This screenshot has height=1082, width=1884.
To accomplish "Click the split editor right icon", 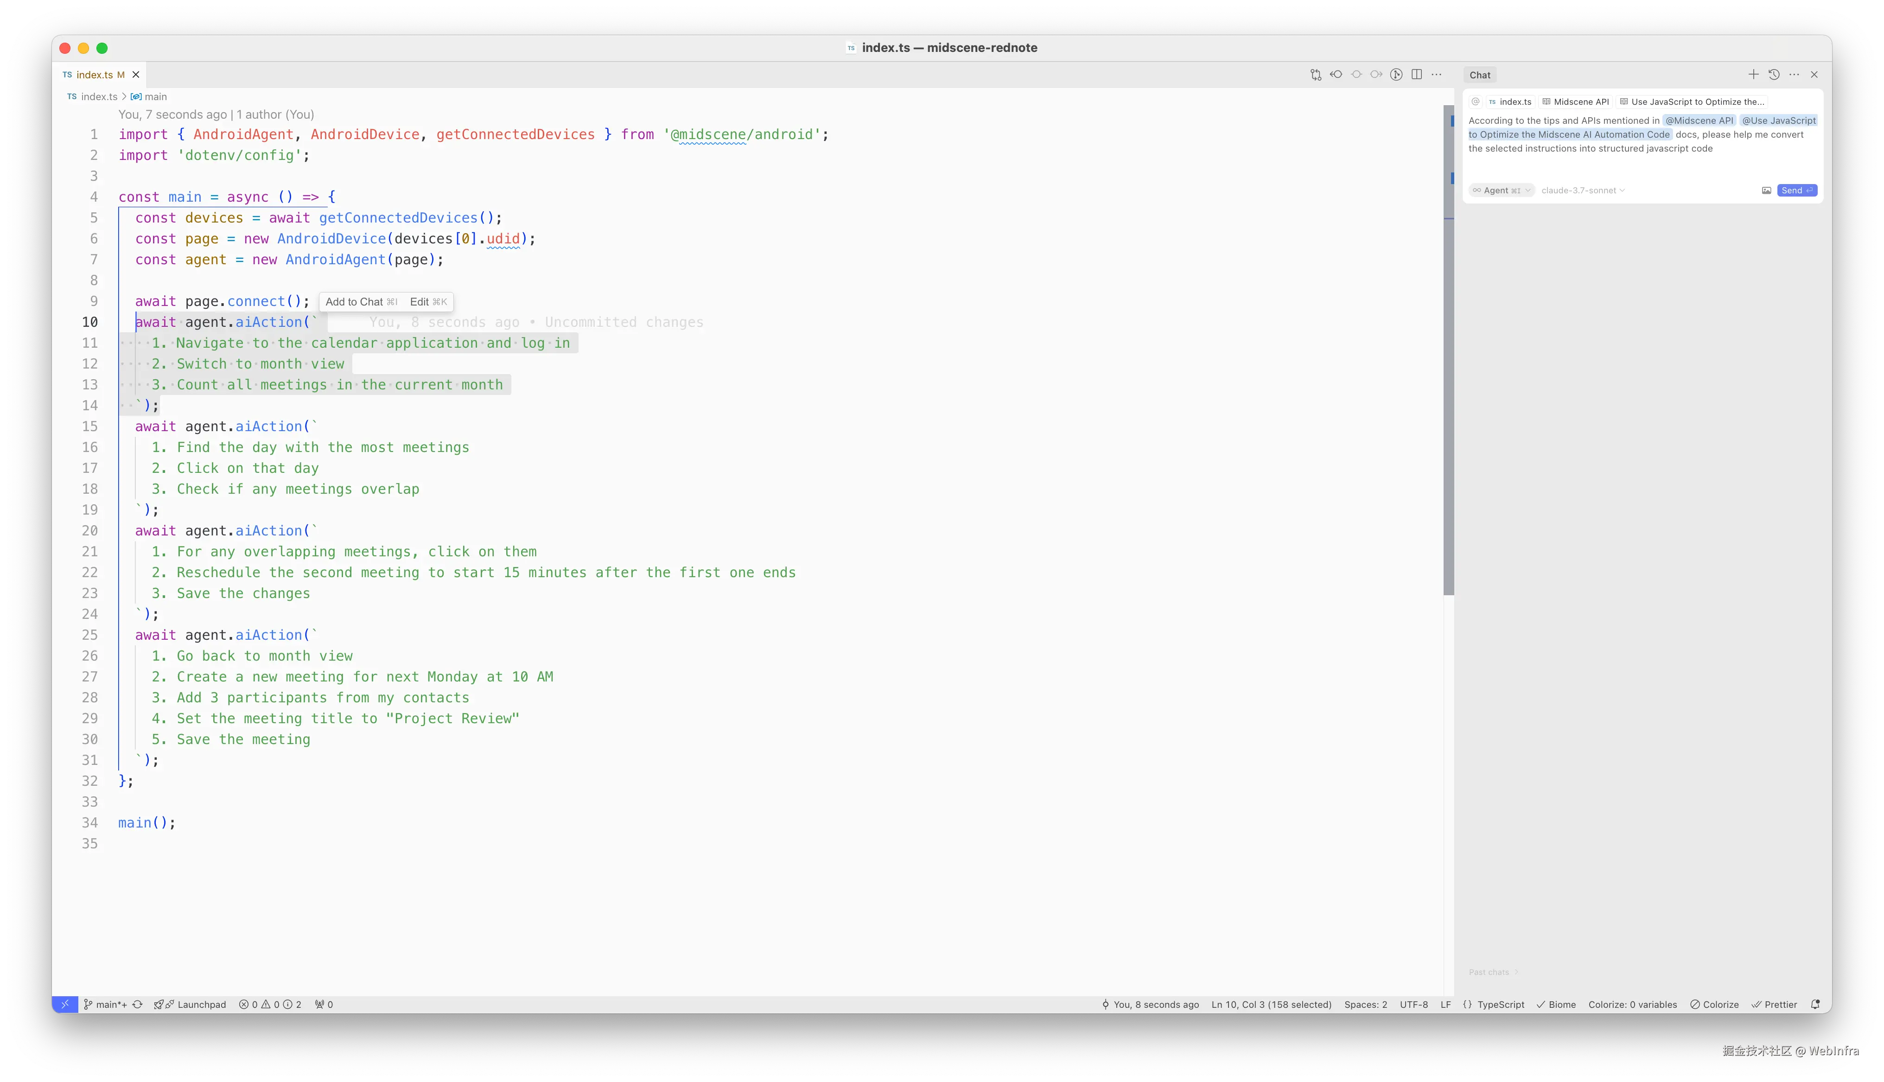I will point(1417,74).
